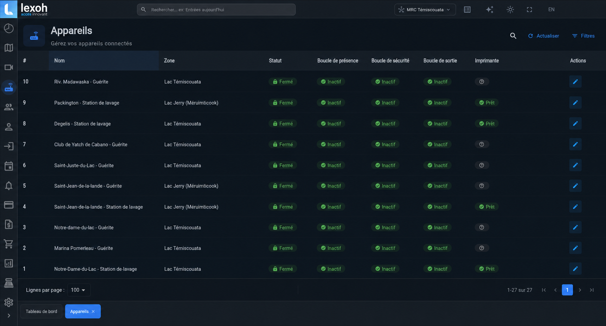Screen dimensions: 606x326
Task: Edit Riv. Madawaska - Guérite device
Action: pos(575,81)
